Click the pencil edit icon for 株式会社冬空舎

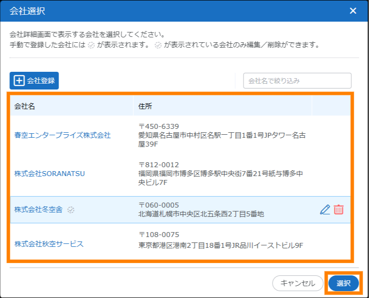325,210
